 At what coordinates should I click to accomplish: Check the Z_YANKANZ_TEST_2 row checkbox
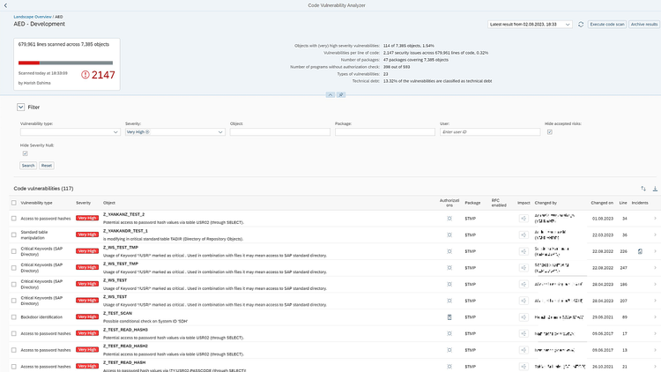pos(14,219)
